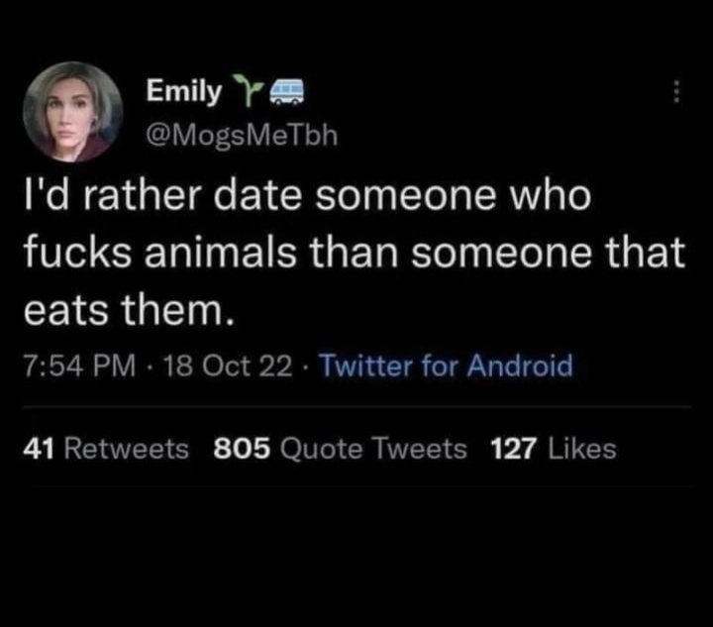Click the number 127 like count

513,449
